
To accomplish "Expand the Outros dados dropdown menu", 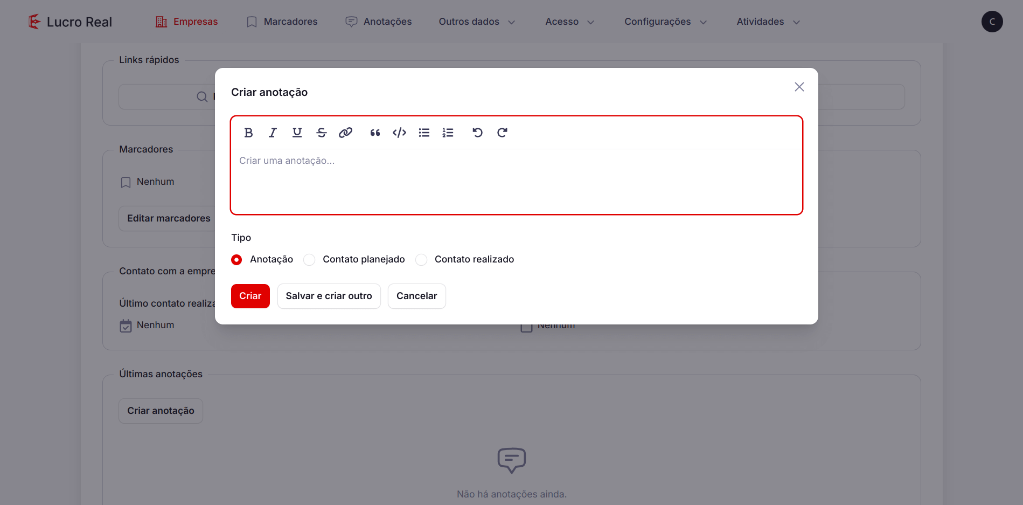I will tap(477, 22).
